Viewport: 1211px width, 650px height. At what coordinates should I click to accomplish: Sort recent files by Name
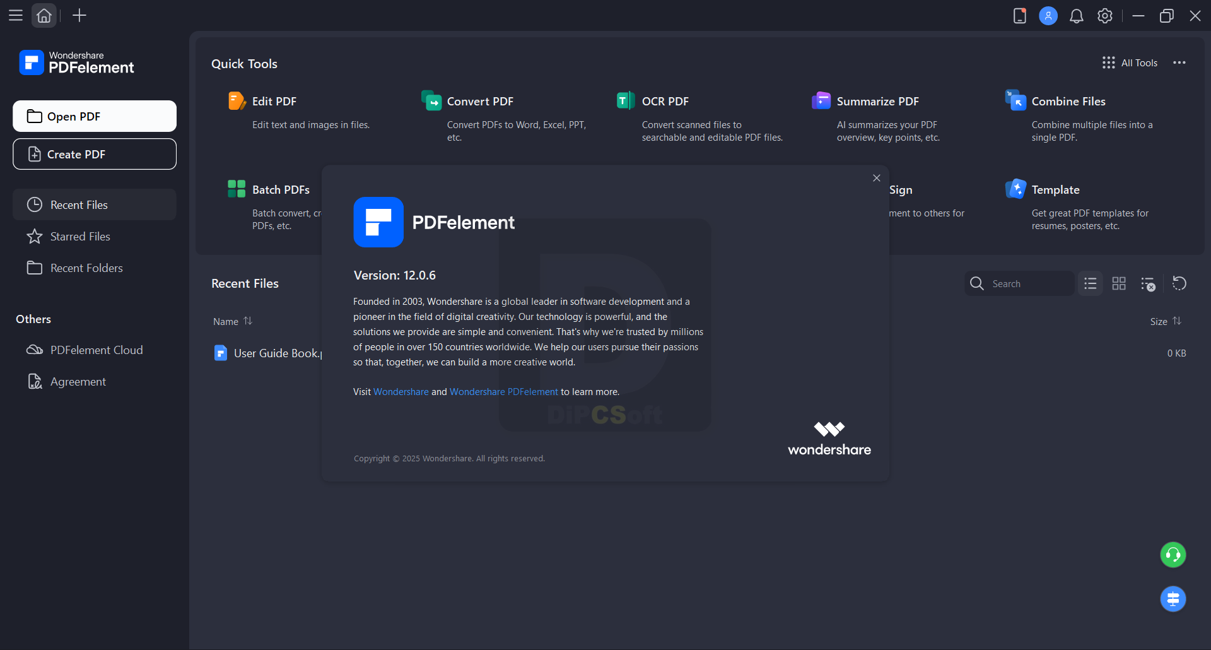pyautogui.click(x=233, y=321)
